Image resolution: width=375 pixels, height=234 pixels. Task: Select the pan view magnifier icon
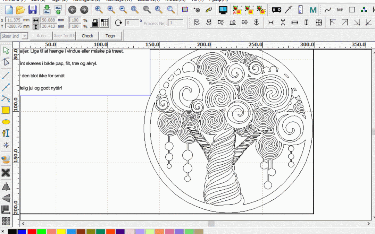[99, 10]
